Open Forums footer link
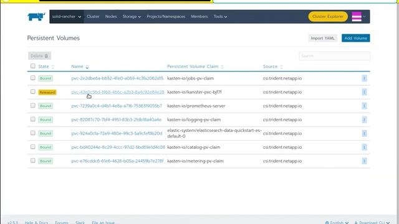399x224 pixels. tap(62, 222)
